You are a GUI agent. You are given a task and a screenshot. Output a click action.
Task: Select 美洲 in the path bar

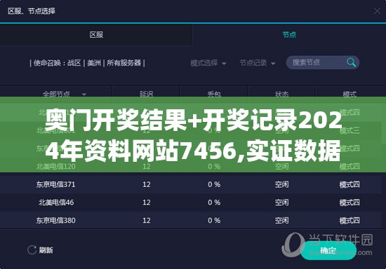click(x=94, y=63)
